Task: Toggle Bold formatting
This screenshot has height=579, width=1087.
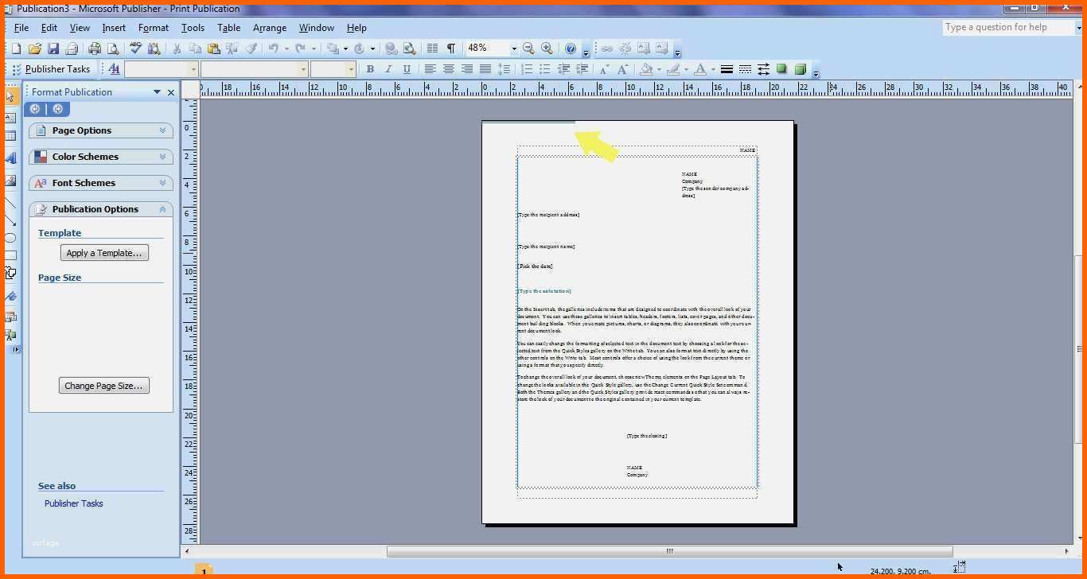Action: click(x=370, y=69)
